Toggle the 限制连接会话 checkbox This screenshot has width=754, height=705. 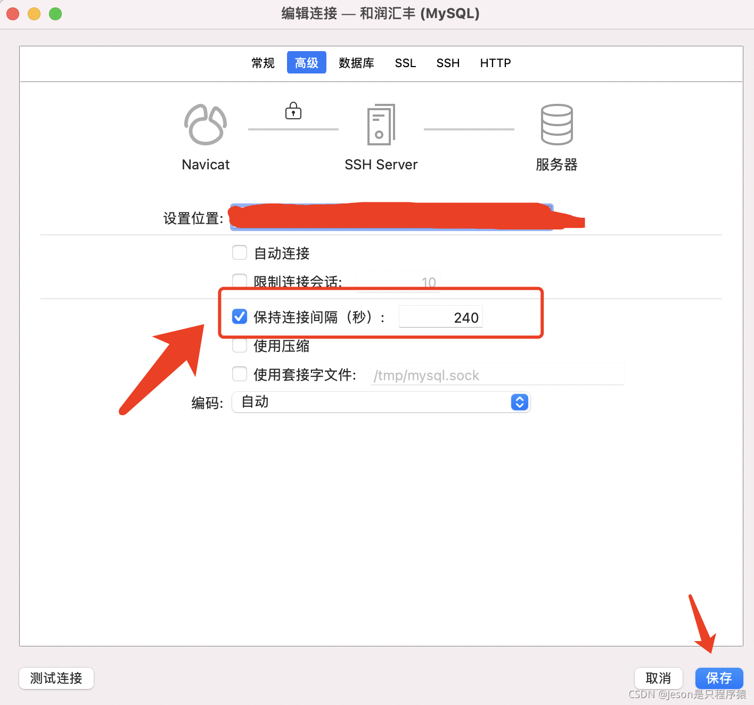point(240,281)
